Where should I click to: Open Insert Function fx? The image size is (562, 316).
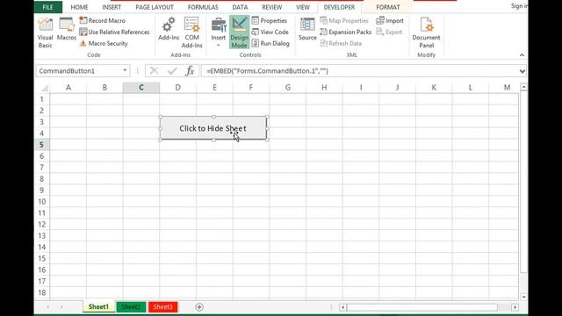click(190, 71)
